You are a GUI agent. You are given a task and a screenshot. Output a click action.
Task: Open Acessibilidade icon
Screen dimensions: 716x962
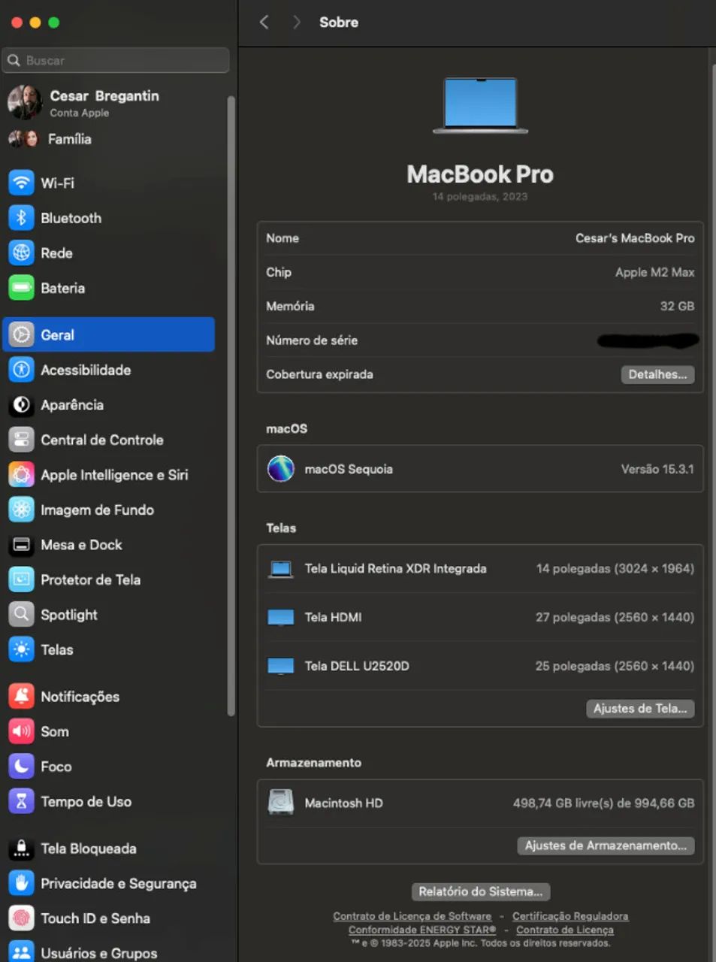[x=21, y=370]
